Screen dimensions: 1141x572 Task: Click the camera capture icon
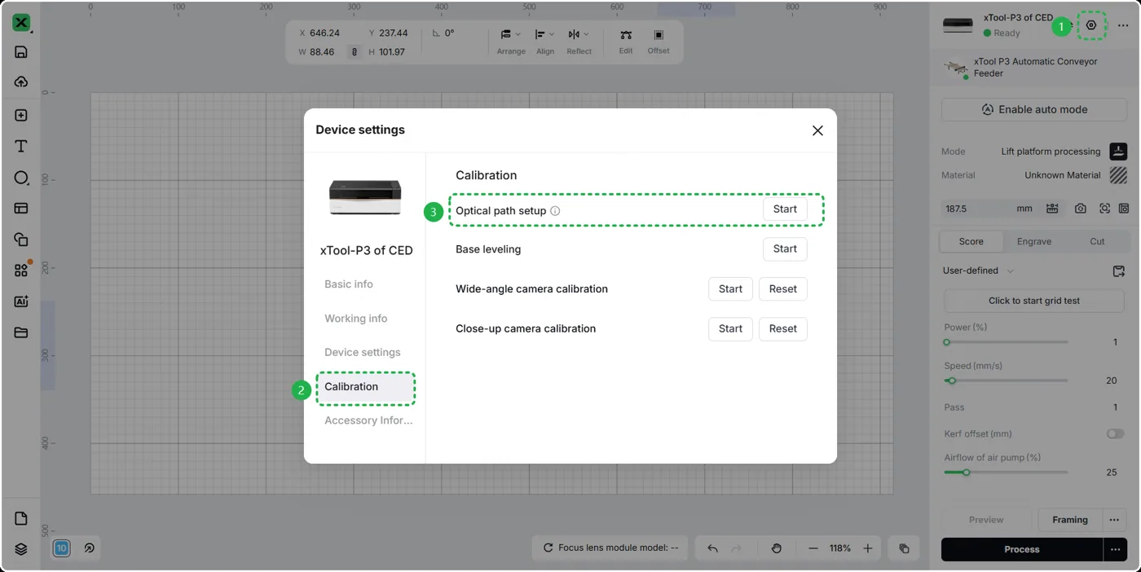click(x=1080, y=209)
